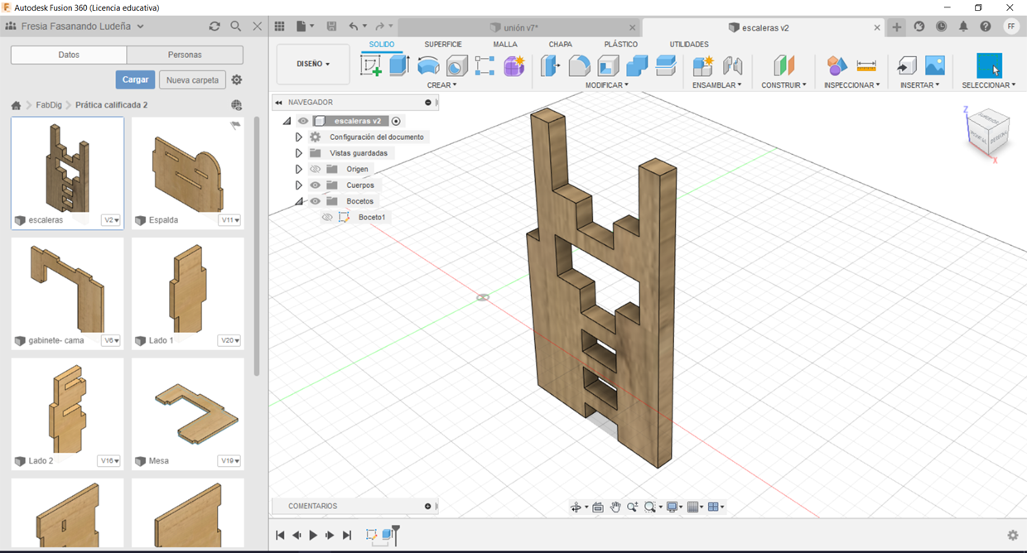Click the Press Pull tool icon
Screen dimensions: 1027x553
click(550, 66)
